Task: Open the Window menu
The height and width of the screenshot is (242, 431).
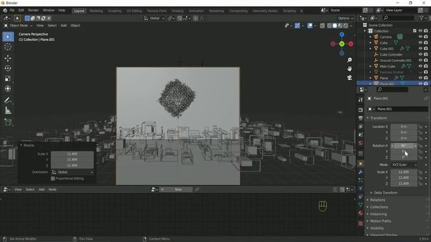Action: point(48,11)
